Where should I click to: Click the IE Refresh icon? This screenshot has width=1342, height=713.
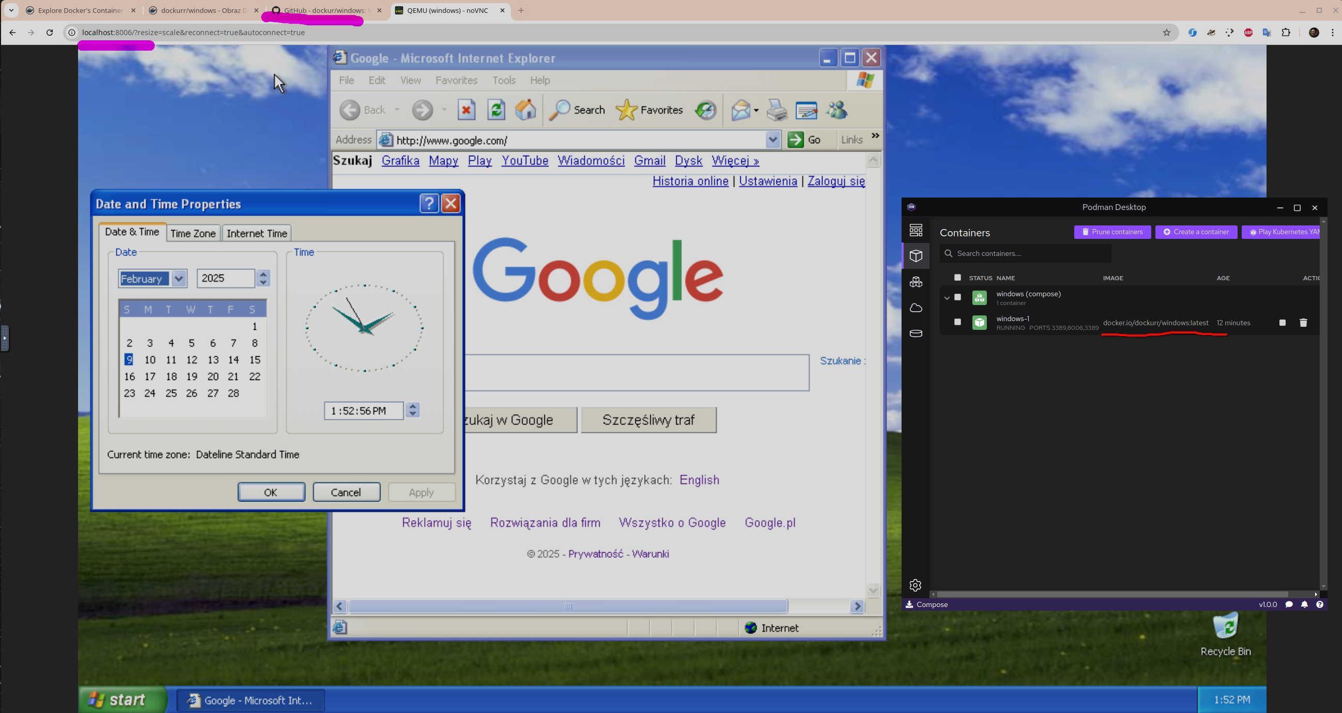[x=496, y=110]
